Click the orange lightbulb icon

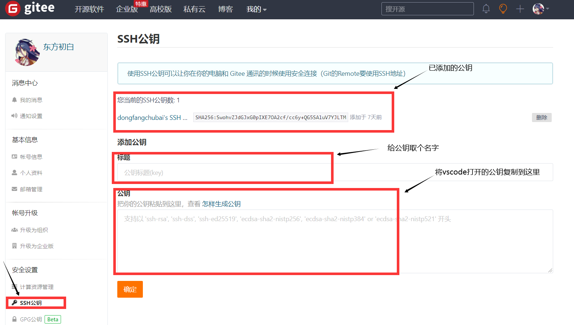click(503, 9)
